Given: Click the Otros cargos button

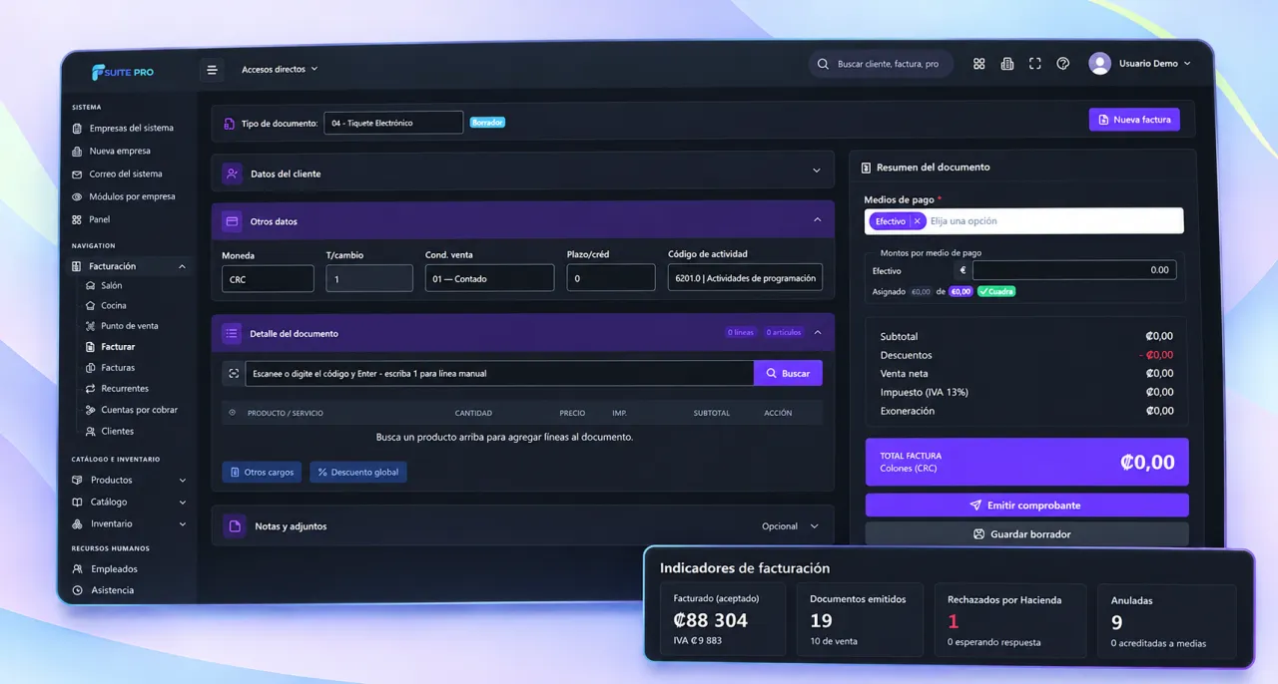Looking at the screenshot, I should [262, 472].
